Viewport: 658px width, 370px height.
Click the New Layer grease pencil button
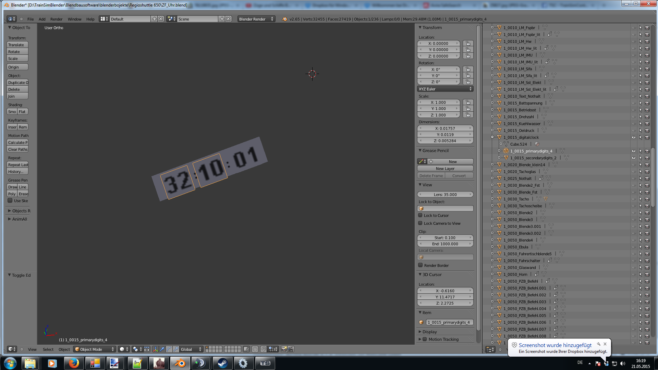445,169
